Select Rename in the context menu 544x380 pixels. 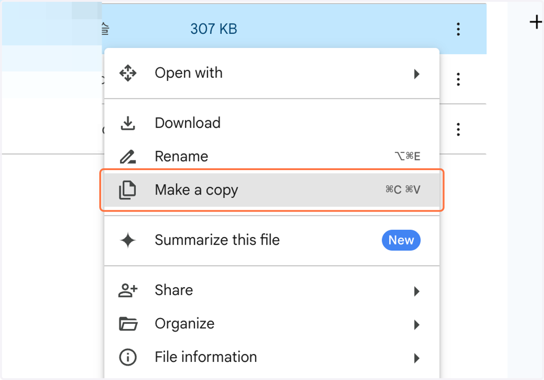(272, 157)
